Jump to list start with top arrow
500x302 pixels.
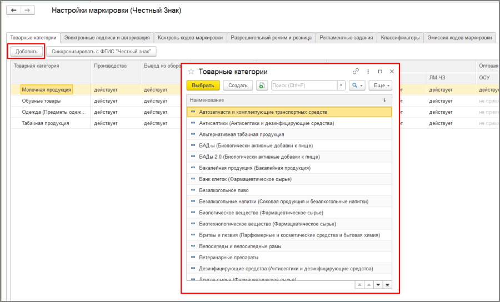click(x=359, y=285)
